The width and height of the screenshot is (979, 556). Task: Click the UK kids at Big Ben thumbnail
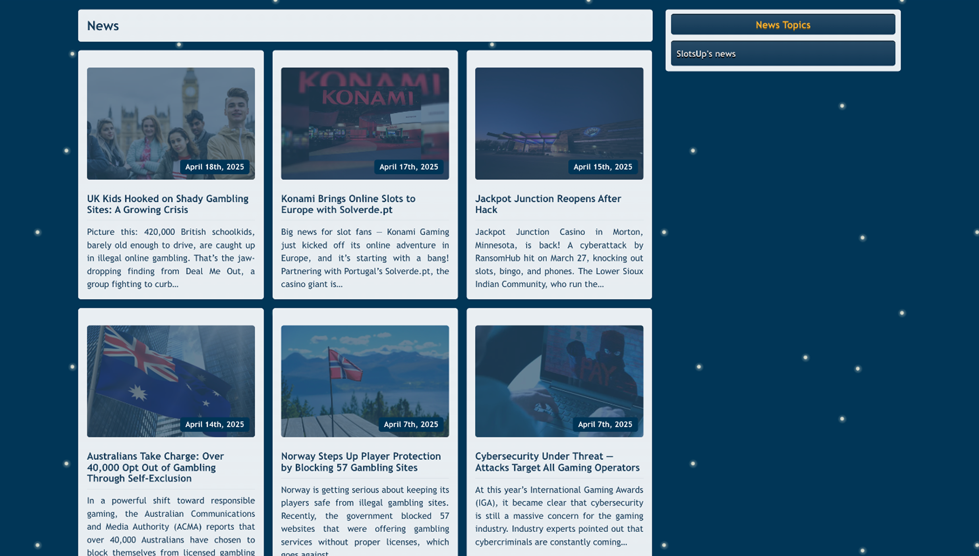[x=171, y=124]
